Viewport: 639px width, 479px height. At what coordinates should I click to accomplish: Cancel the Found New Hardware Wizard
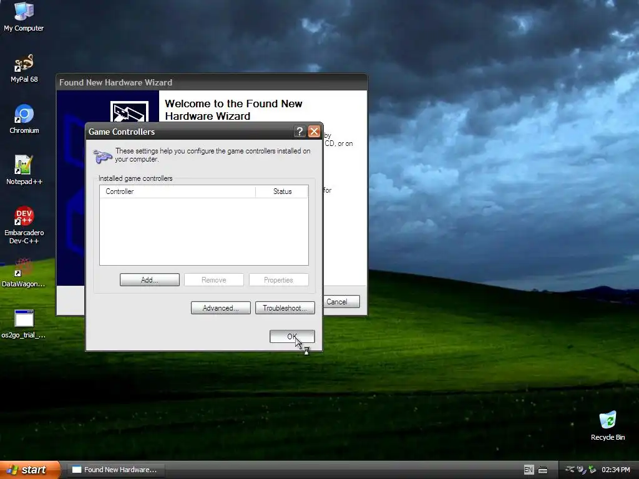pyautogui.click(x=341, y=302)
